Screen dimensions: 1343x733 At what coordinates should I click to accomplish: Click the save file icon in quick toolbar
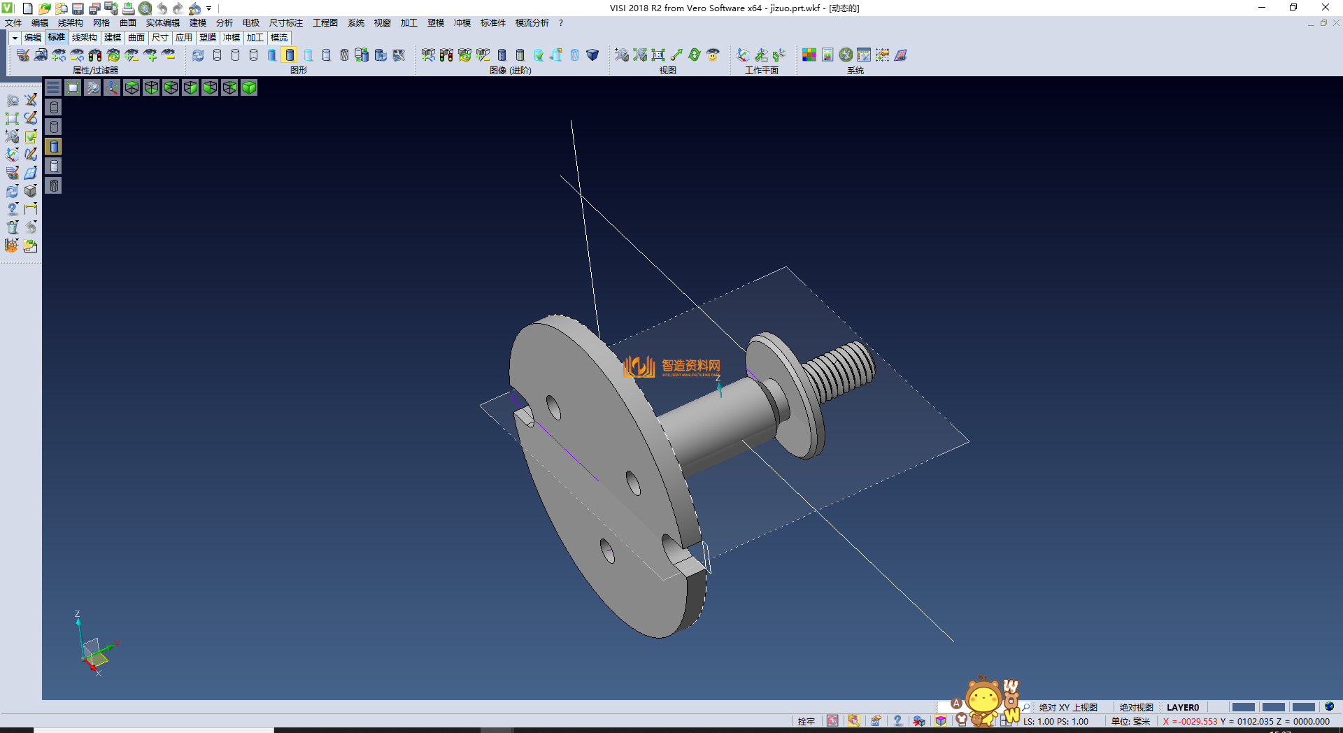click(78, 8)
